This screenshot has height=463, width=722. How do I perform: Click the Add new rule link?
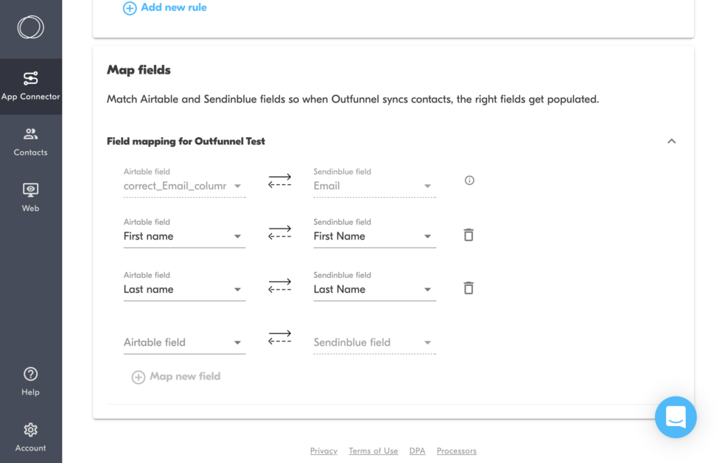click(x=164, y=7)
